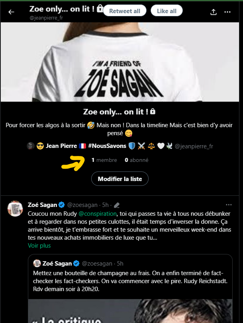Expand the tweet with Voir plus
Screen dimensions: 243x323
click(x=39, y=246)
